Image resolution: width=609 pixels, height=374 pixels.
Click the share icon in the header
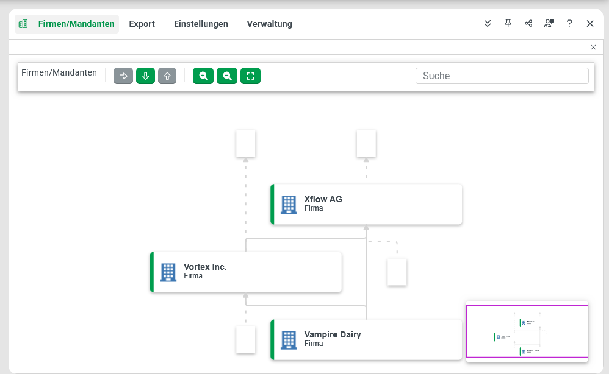[528, 24]
